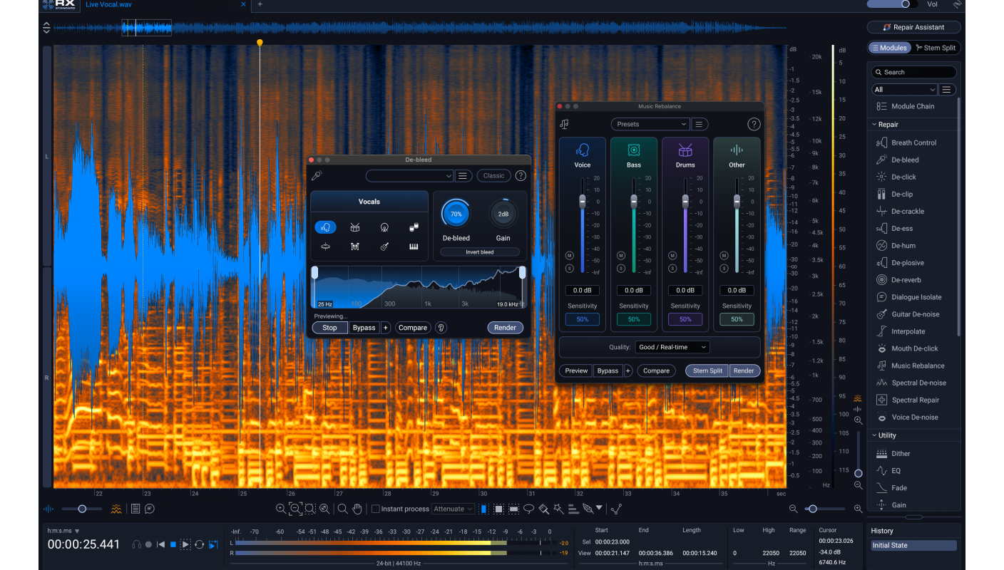The height and width of the screenshot is (570, 1004).
Task: Enable the Instant process checkbox
Action: pyautogui.click(x=375, y=509)
